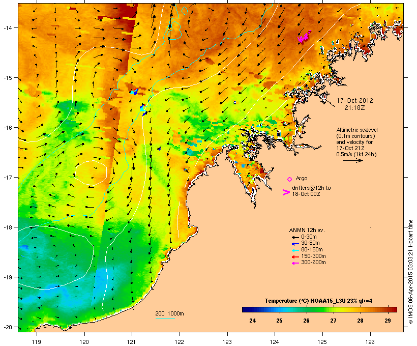This screenshot has width=417, height=346.
Task: Click the latitude label '-17'
Action: [x=7, y=178]
